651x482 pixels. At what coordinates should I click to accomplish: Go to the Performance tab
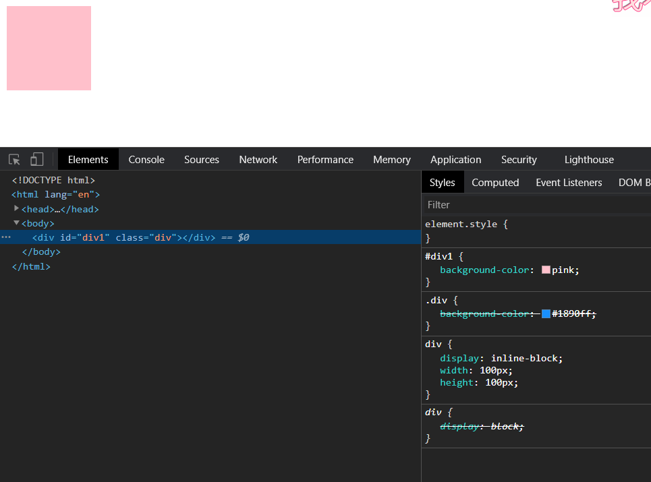click(325, 160)
